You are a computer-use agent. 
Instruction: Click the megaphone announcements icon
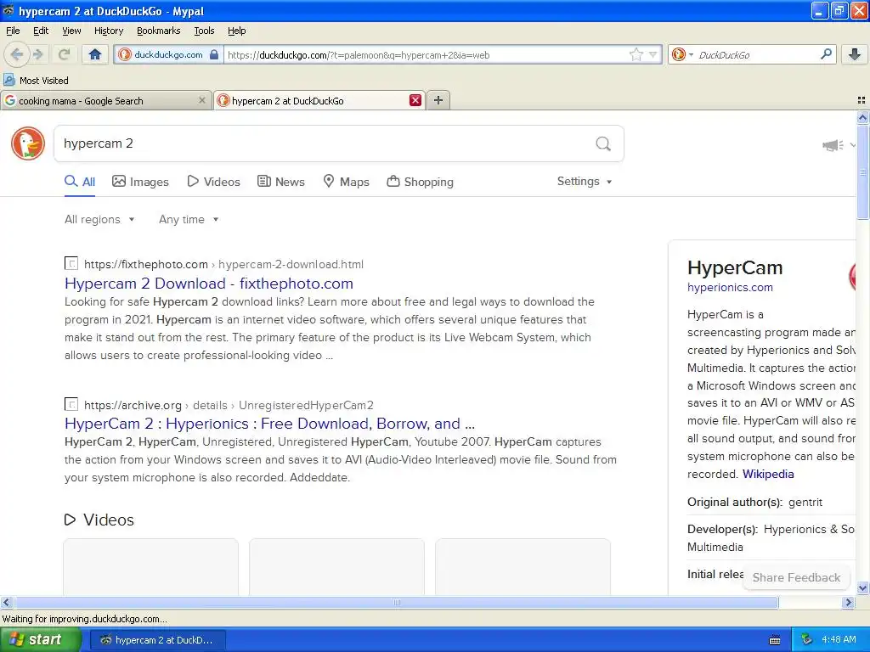833,145
